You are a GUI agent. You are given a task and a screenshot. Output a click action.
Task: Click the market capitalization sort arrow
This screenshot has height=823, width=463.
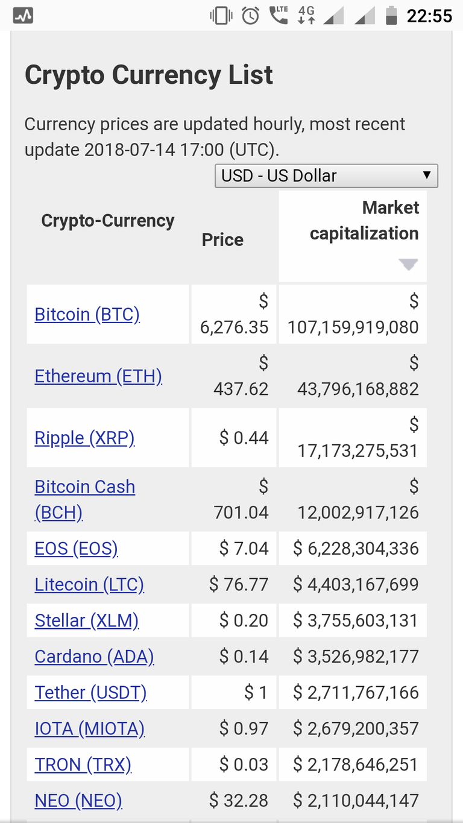click(x=408, y=264)
